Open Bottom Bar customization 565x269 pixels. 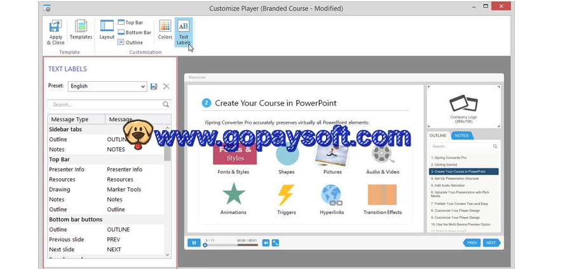point(134,32)
